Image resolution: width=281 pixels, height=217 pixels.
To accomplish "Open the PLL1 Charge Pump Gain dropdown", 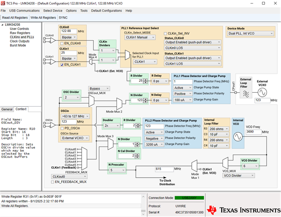I will pos(183,100).
